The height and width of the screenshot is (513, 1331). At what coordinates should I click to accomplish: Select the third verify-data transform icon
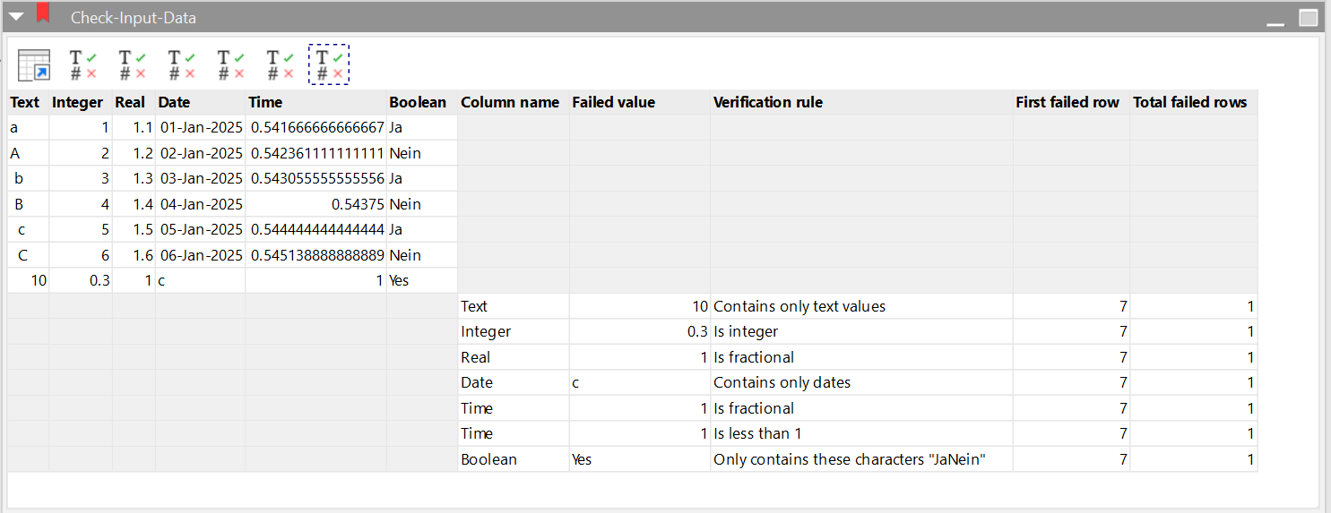click(x=182, y=64)
